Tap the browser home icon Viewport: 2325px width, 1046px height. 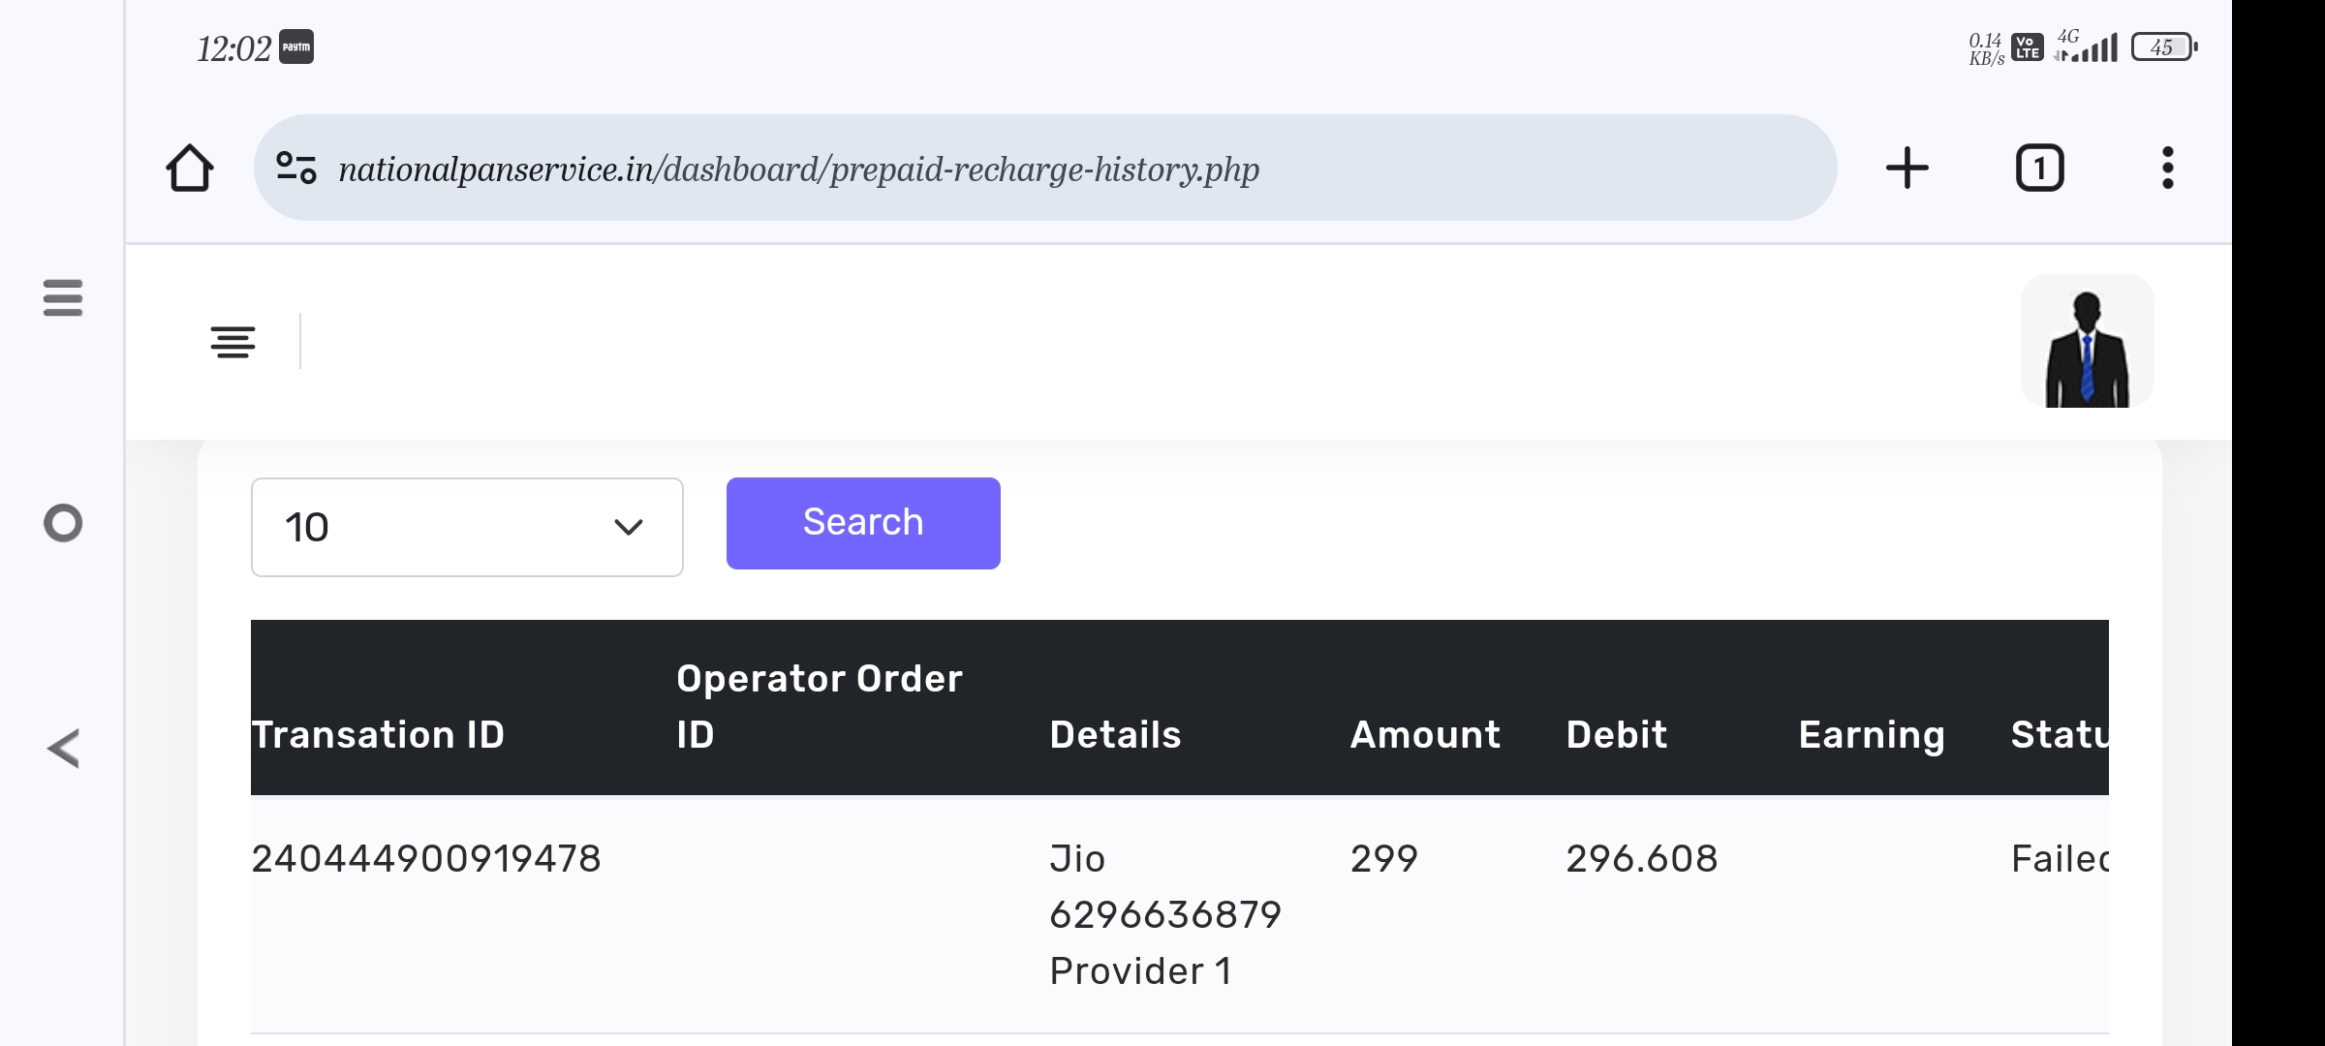[190, 169]
